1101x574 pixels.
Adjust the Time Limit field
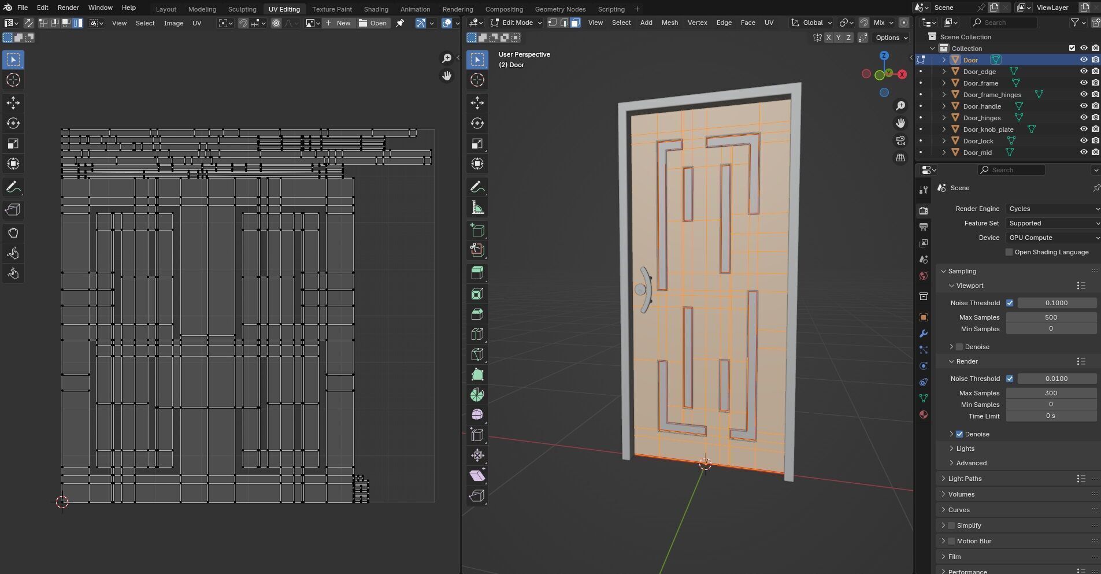coord(1051,416)
